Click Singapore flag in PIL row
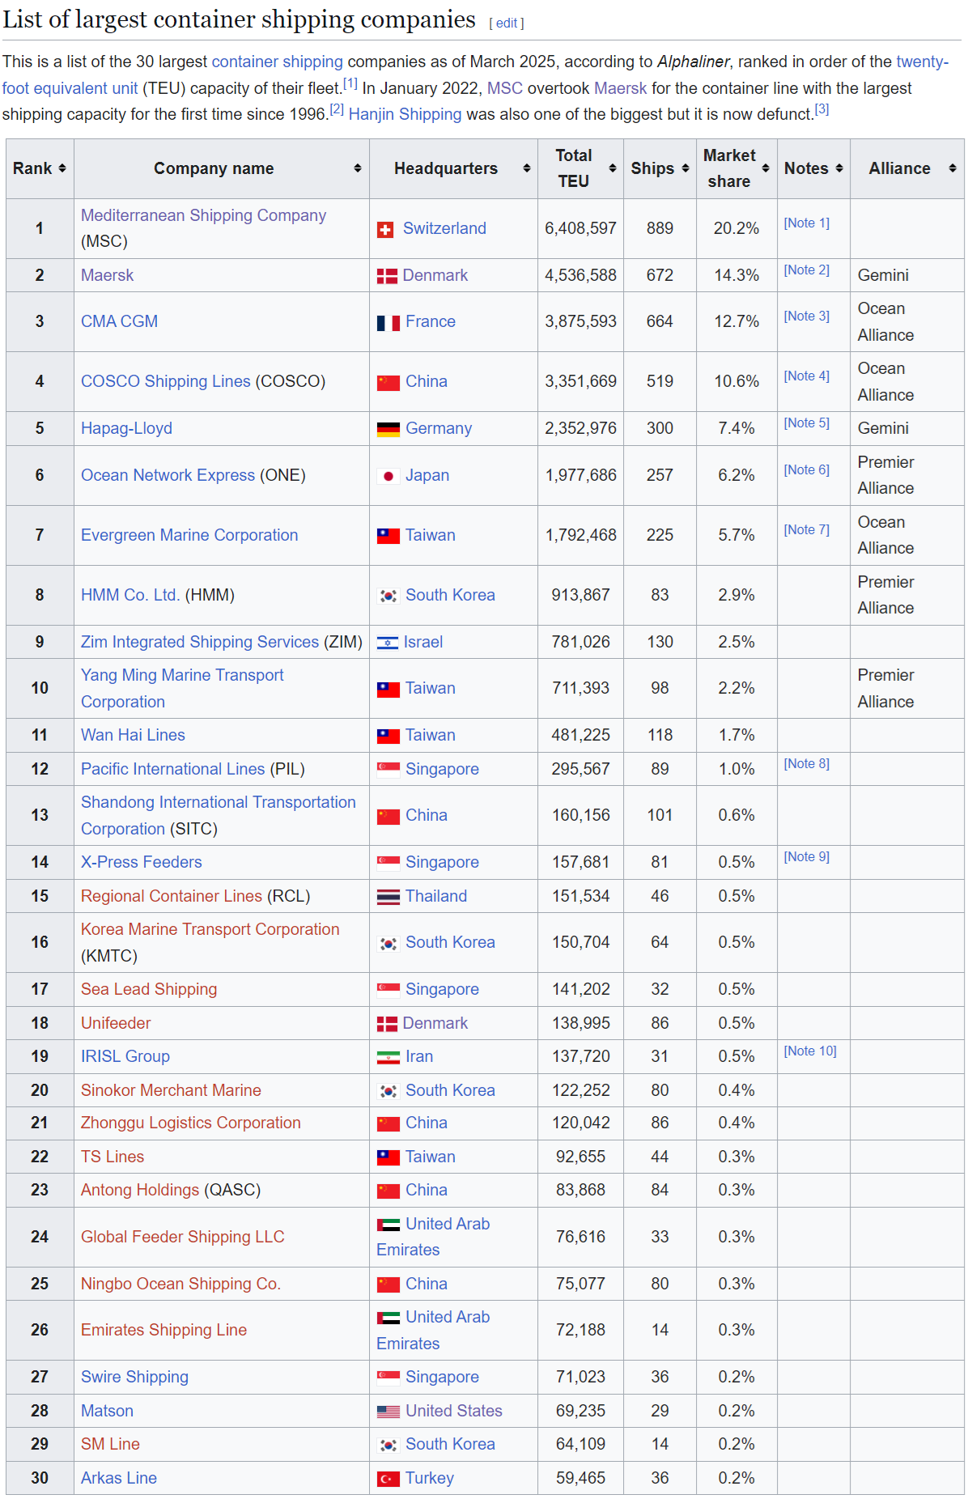Screen dimensions: 968x1499 pyautogui.click(x=388, y=770)
